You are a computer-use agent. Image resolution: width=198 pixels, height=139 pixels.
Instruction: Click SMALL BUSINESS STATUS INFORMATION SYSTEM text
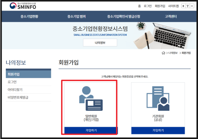coord(100,35)
